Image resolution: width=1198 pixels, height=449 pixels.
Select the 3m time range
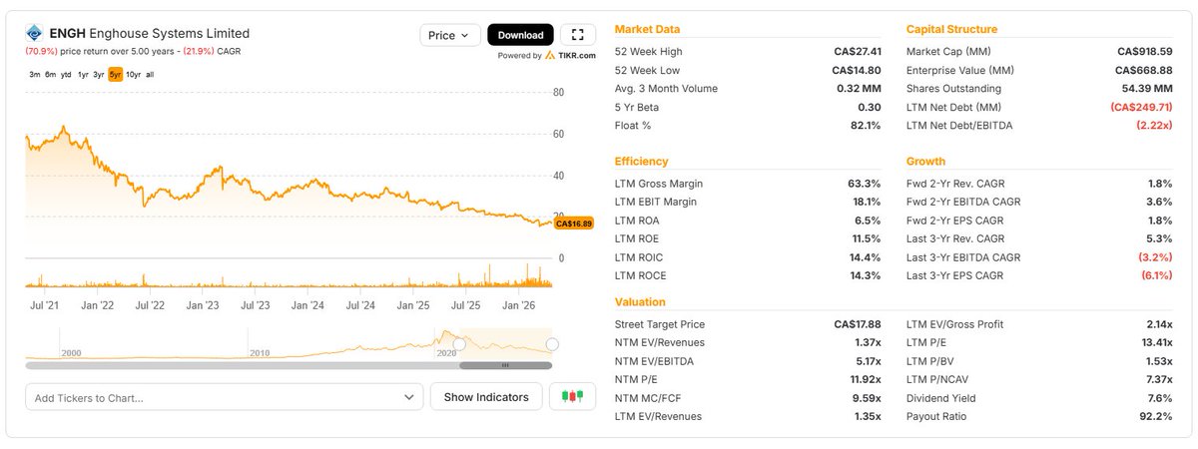tap(35, 74)
